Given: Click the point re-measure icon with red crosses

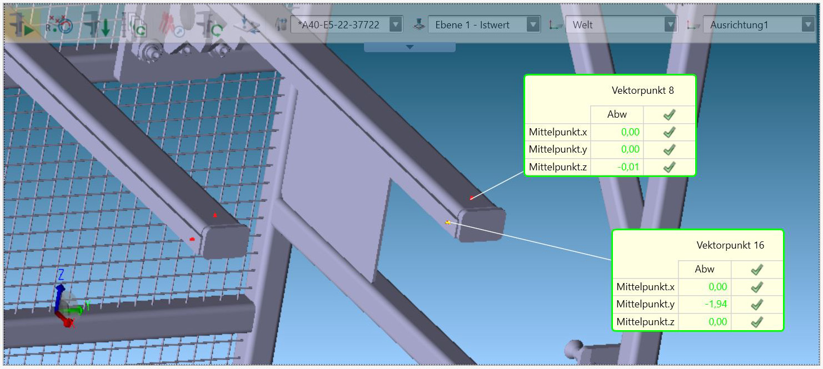Looking at the screenshot, I should point(59,25).
